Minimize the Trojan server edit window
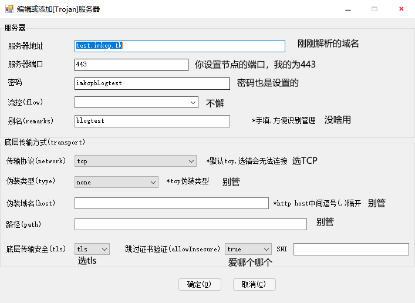 [348, 9]
